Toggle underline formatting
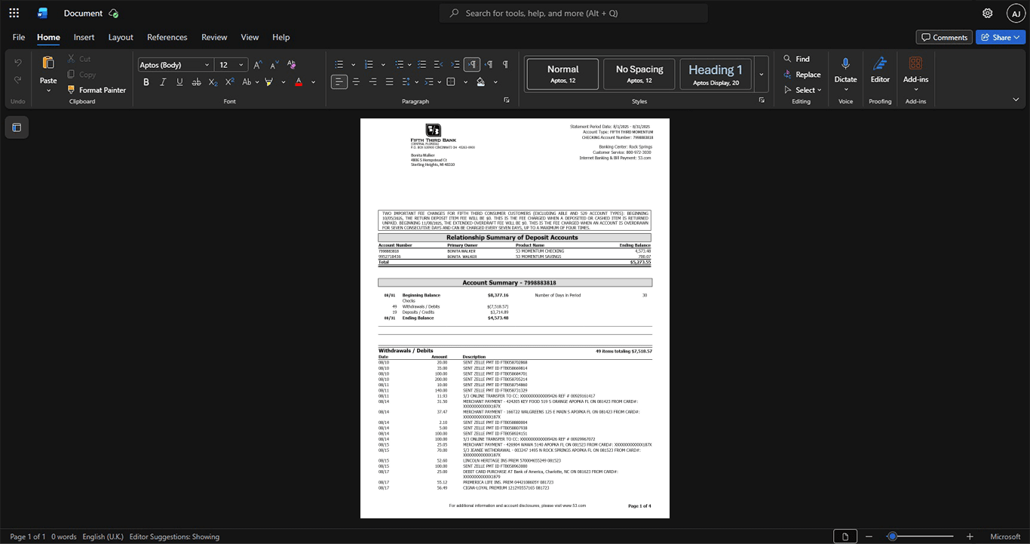 pyautogui.click(x=179, y=81)
